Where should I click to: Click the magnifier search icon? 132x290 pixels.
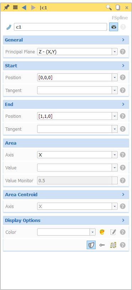[x=109, y=8]
